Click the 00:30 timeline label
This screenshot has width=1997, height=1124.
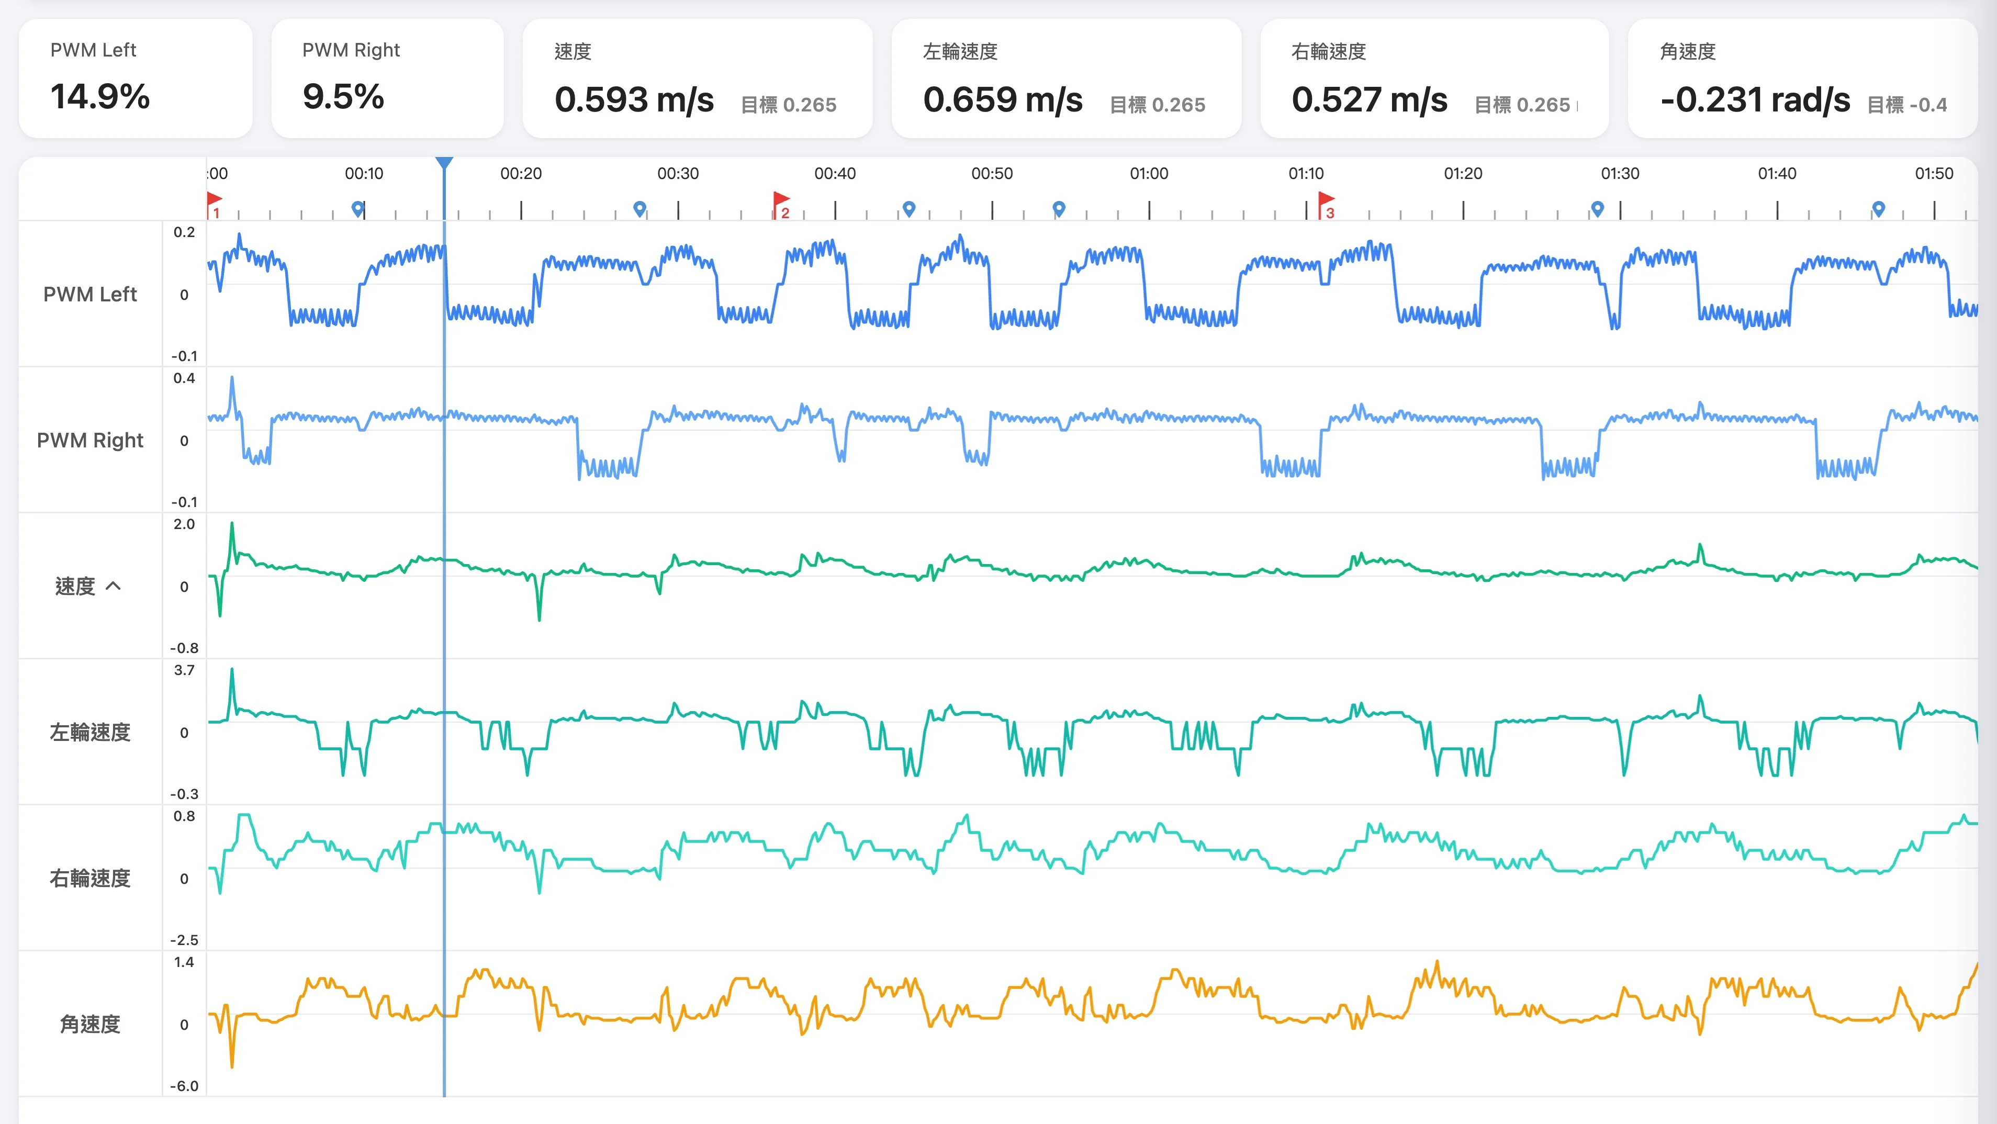click(x=678, y=174)
